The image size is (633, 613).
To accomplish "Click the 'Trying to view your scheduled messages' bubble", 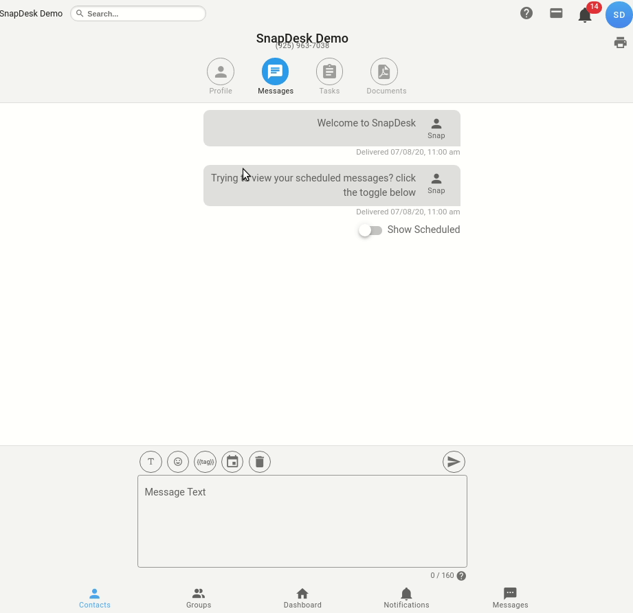I will 332,186.
